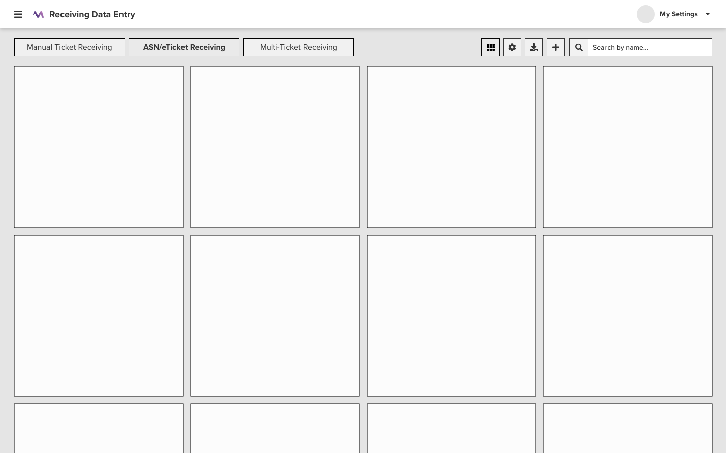
Task: Click the Receiving Data Entry title
Action: pyautogui.click(x=92, y=14)
